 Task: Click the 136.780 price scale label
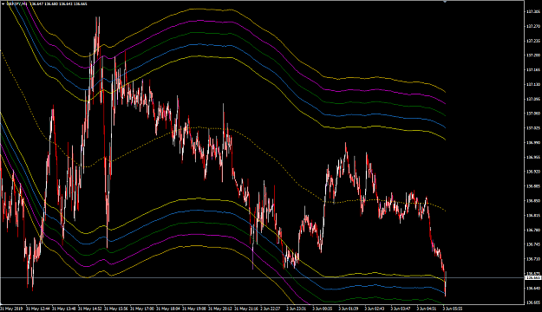point(532,230)
